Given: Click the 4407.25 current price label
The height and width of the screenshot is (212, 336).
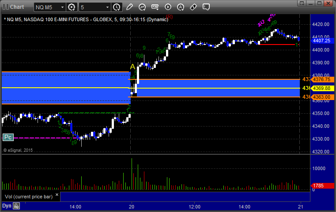Looking at the screenshot, I should coord(321,41).
